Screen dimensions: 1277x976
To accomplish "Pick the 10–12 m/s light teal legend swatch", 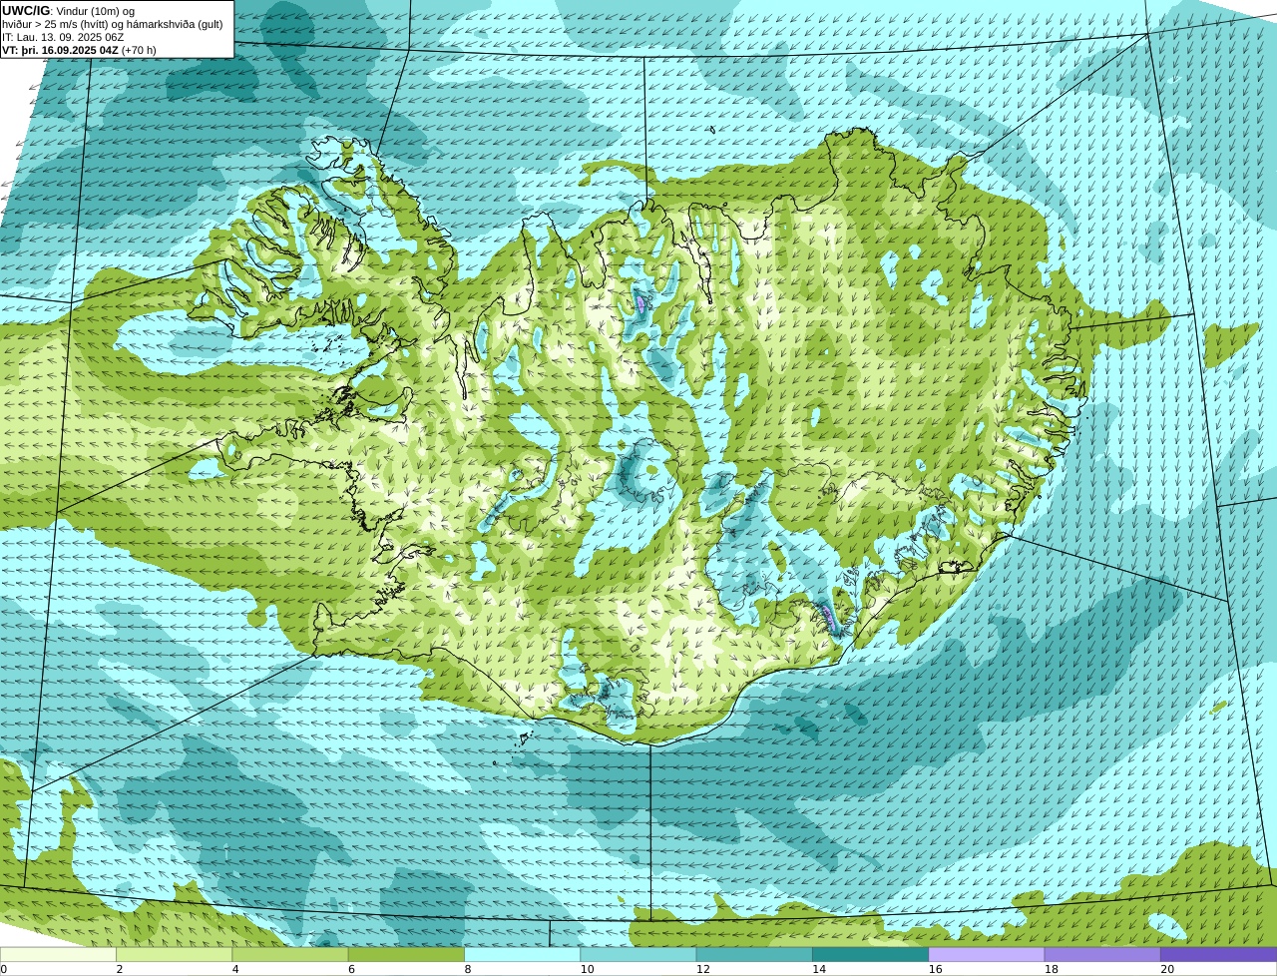I will tap(638, 954).
